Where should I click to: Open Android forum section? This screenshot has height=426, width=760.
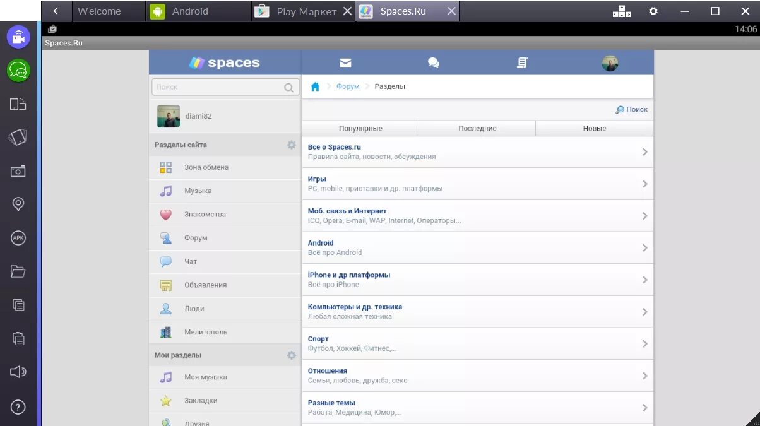click(478, 247)
